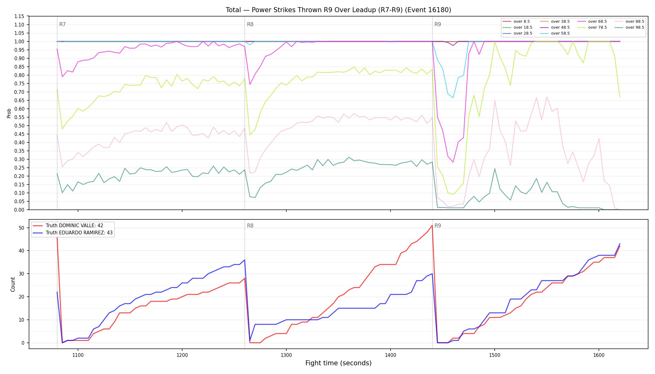Click the blue line color sample for Eduardo Ramirez
655x374 pixels.
[x=38, y=233]
